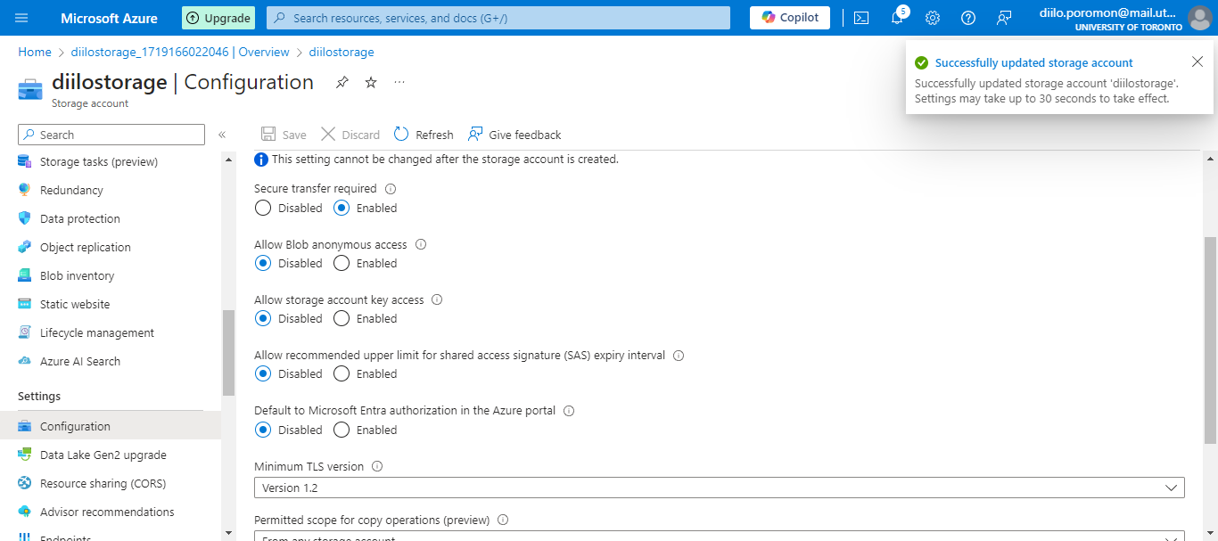The width and height of the screenshot is (1218, 541).
Task: Add Configuration page to favorites via star icon
Action: (370, 82)
